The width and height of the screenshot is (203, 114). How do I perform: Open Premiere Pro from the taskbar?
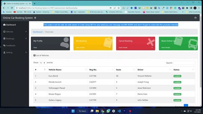124,111
